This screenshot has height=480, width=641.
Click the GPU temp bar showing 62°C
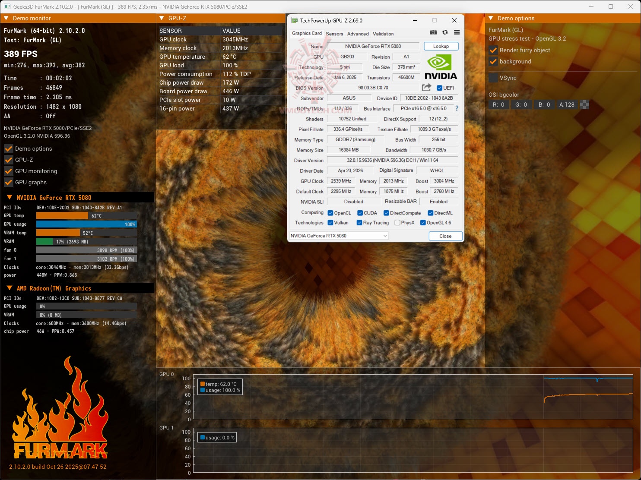click(86, 215)
